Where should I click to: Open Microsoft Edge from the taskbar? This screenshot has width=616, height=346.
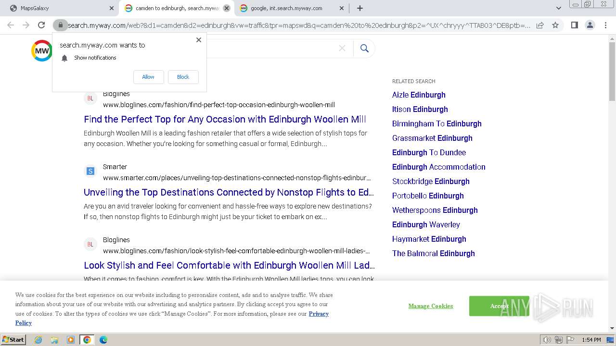click(103, 340)
